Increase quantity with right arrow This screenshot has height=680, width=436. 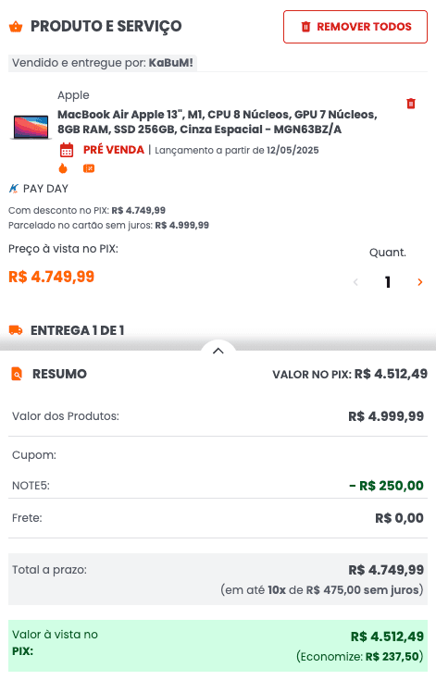420,282
